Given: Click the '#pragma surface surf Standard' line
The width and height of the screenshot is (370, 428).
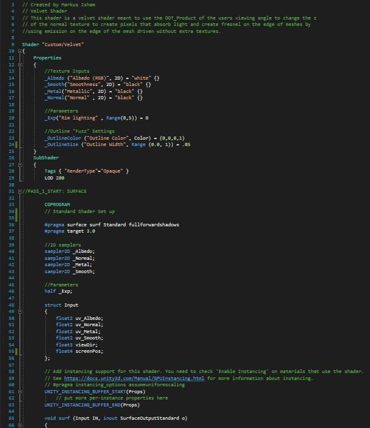Looking at the screenshot, I should (x=112, y=224).
